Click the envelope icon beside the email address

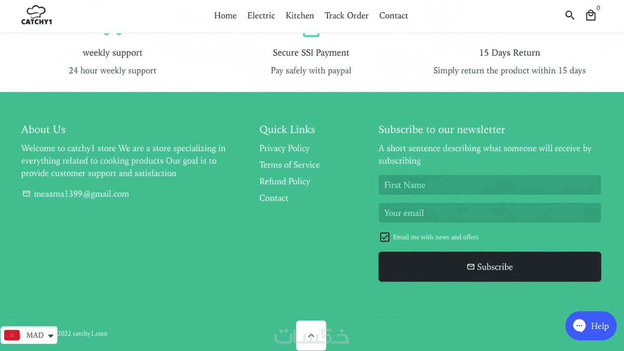click(x=26, y=194)
